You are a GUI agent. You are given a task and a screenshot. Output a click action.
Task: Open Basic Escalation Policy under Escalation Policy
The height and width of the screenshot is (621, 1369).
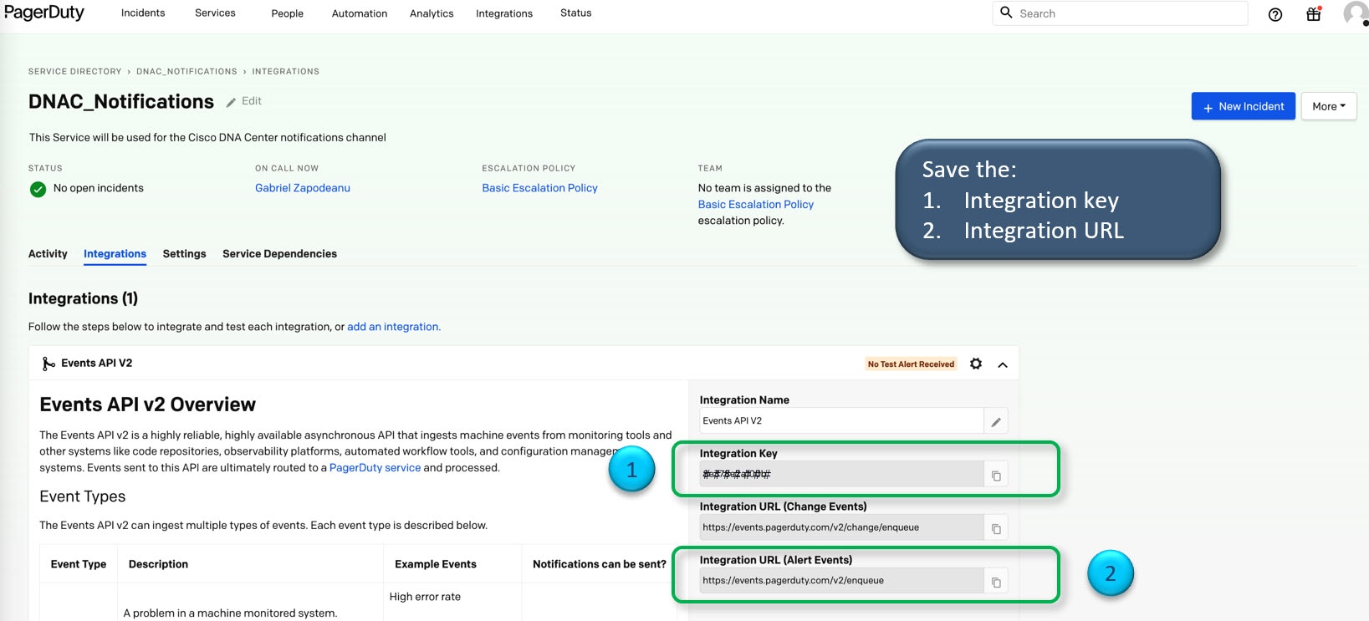pos(539,188)
